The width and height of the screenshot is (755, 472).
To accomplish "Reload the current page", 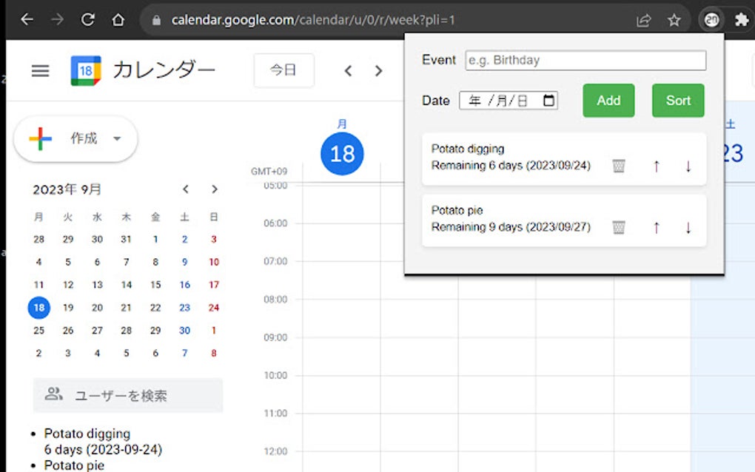I will (x=87, y=20).
